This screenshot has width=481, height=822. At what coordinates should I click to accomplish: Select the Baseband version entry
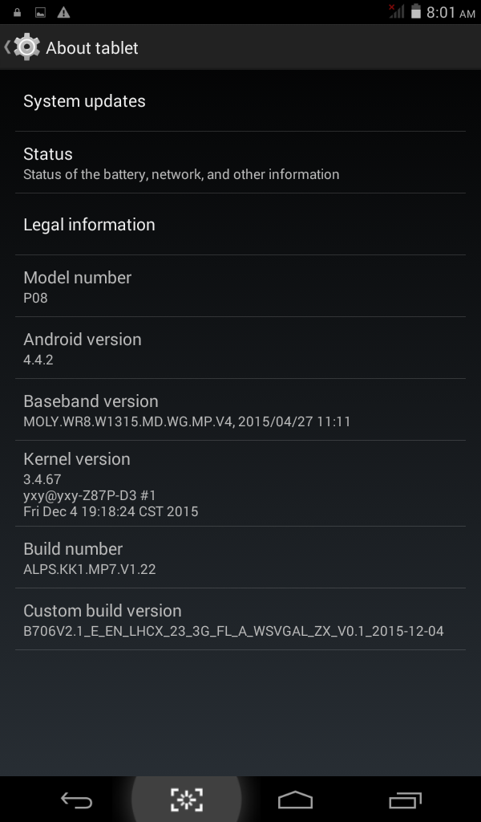pyautogui.click(x=240, y=410)
